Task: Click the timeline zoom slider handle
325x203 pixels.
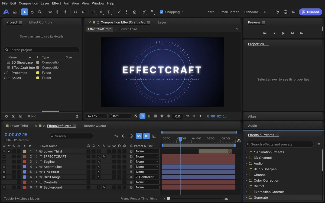Action: [168, 199]
